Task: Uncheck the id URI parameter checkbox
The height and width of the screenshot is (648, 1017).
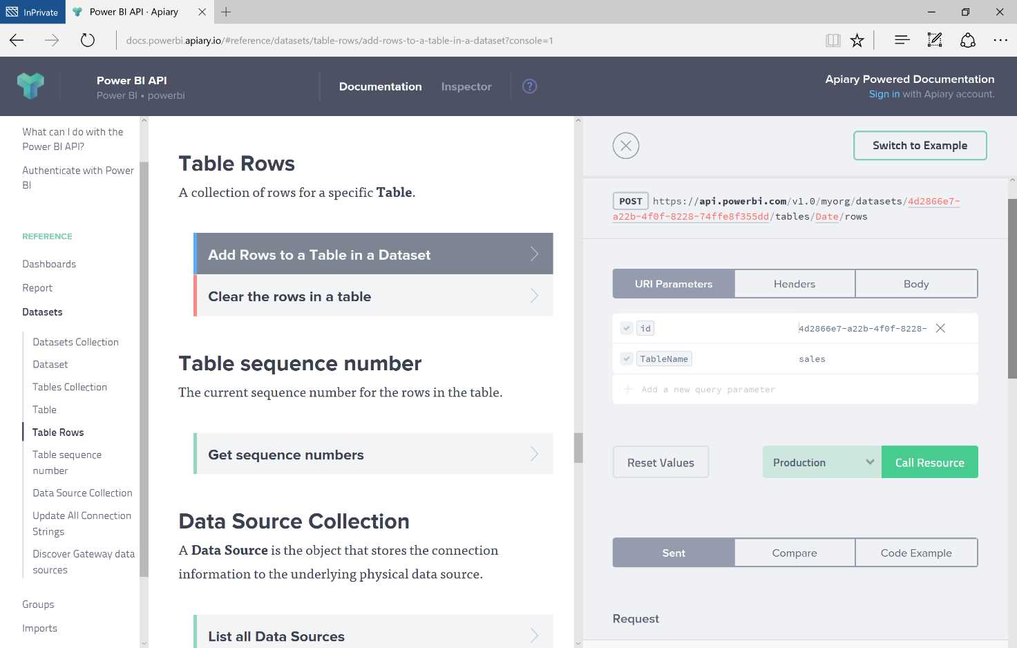Action: 627,328
